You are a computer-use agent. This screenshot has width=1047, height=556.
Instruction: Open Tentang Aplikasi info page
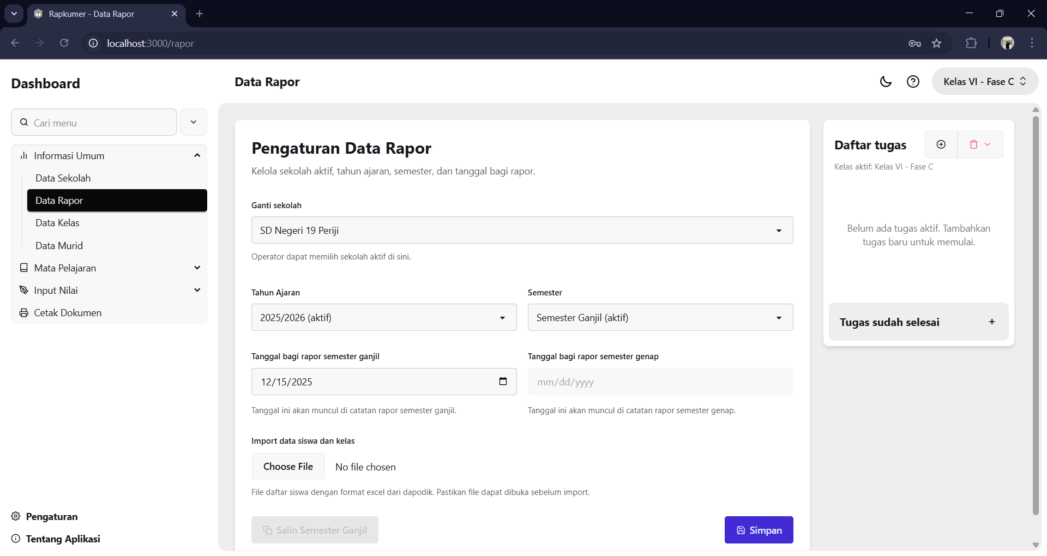(63, 539)
